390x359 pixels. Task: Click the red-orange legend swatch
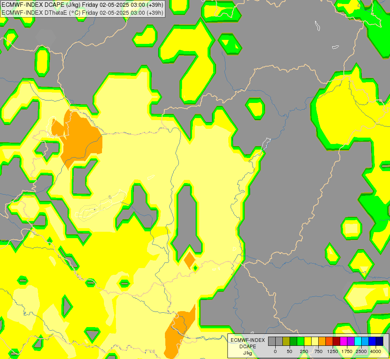tap(329, 341)
